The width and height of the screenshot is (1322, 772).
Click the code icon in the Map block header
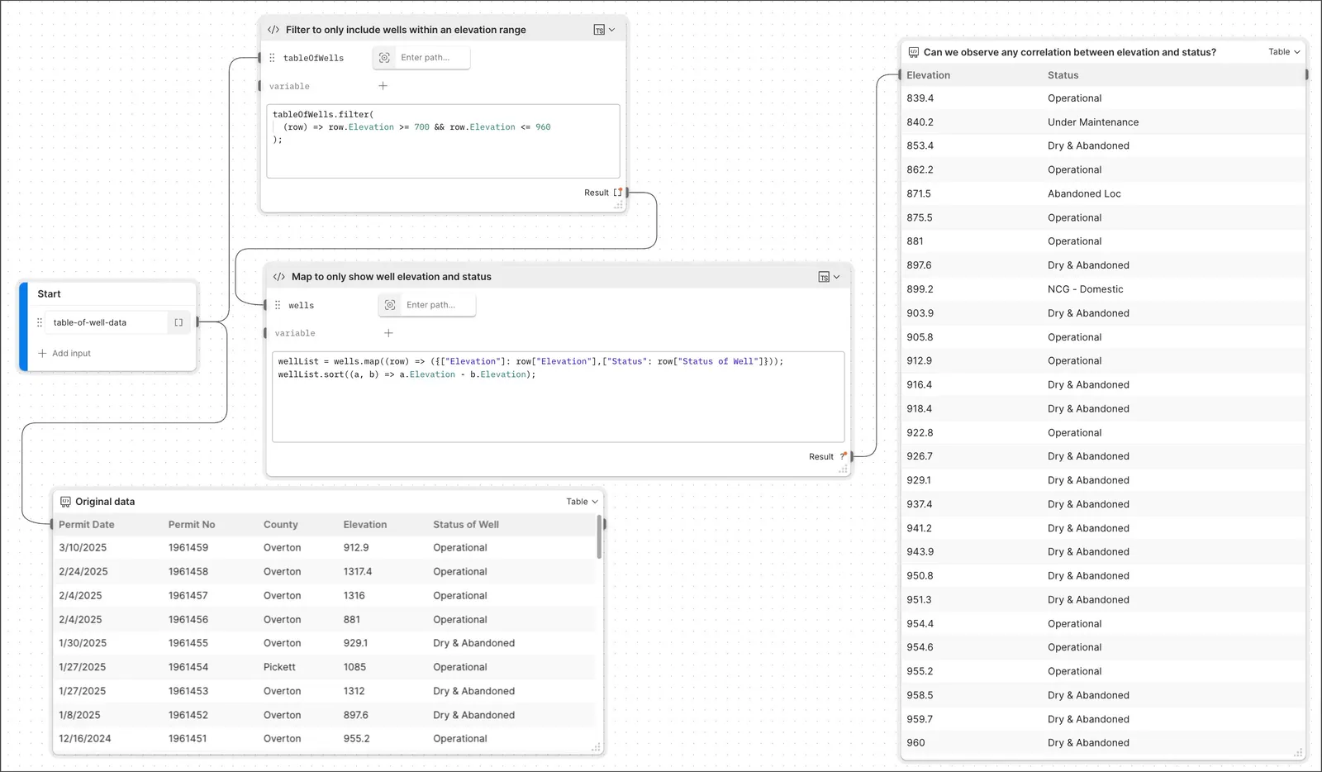pos(279,277)
